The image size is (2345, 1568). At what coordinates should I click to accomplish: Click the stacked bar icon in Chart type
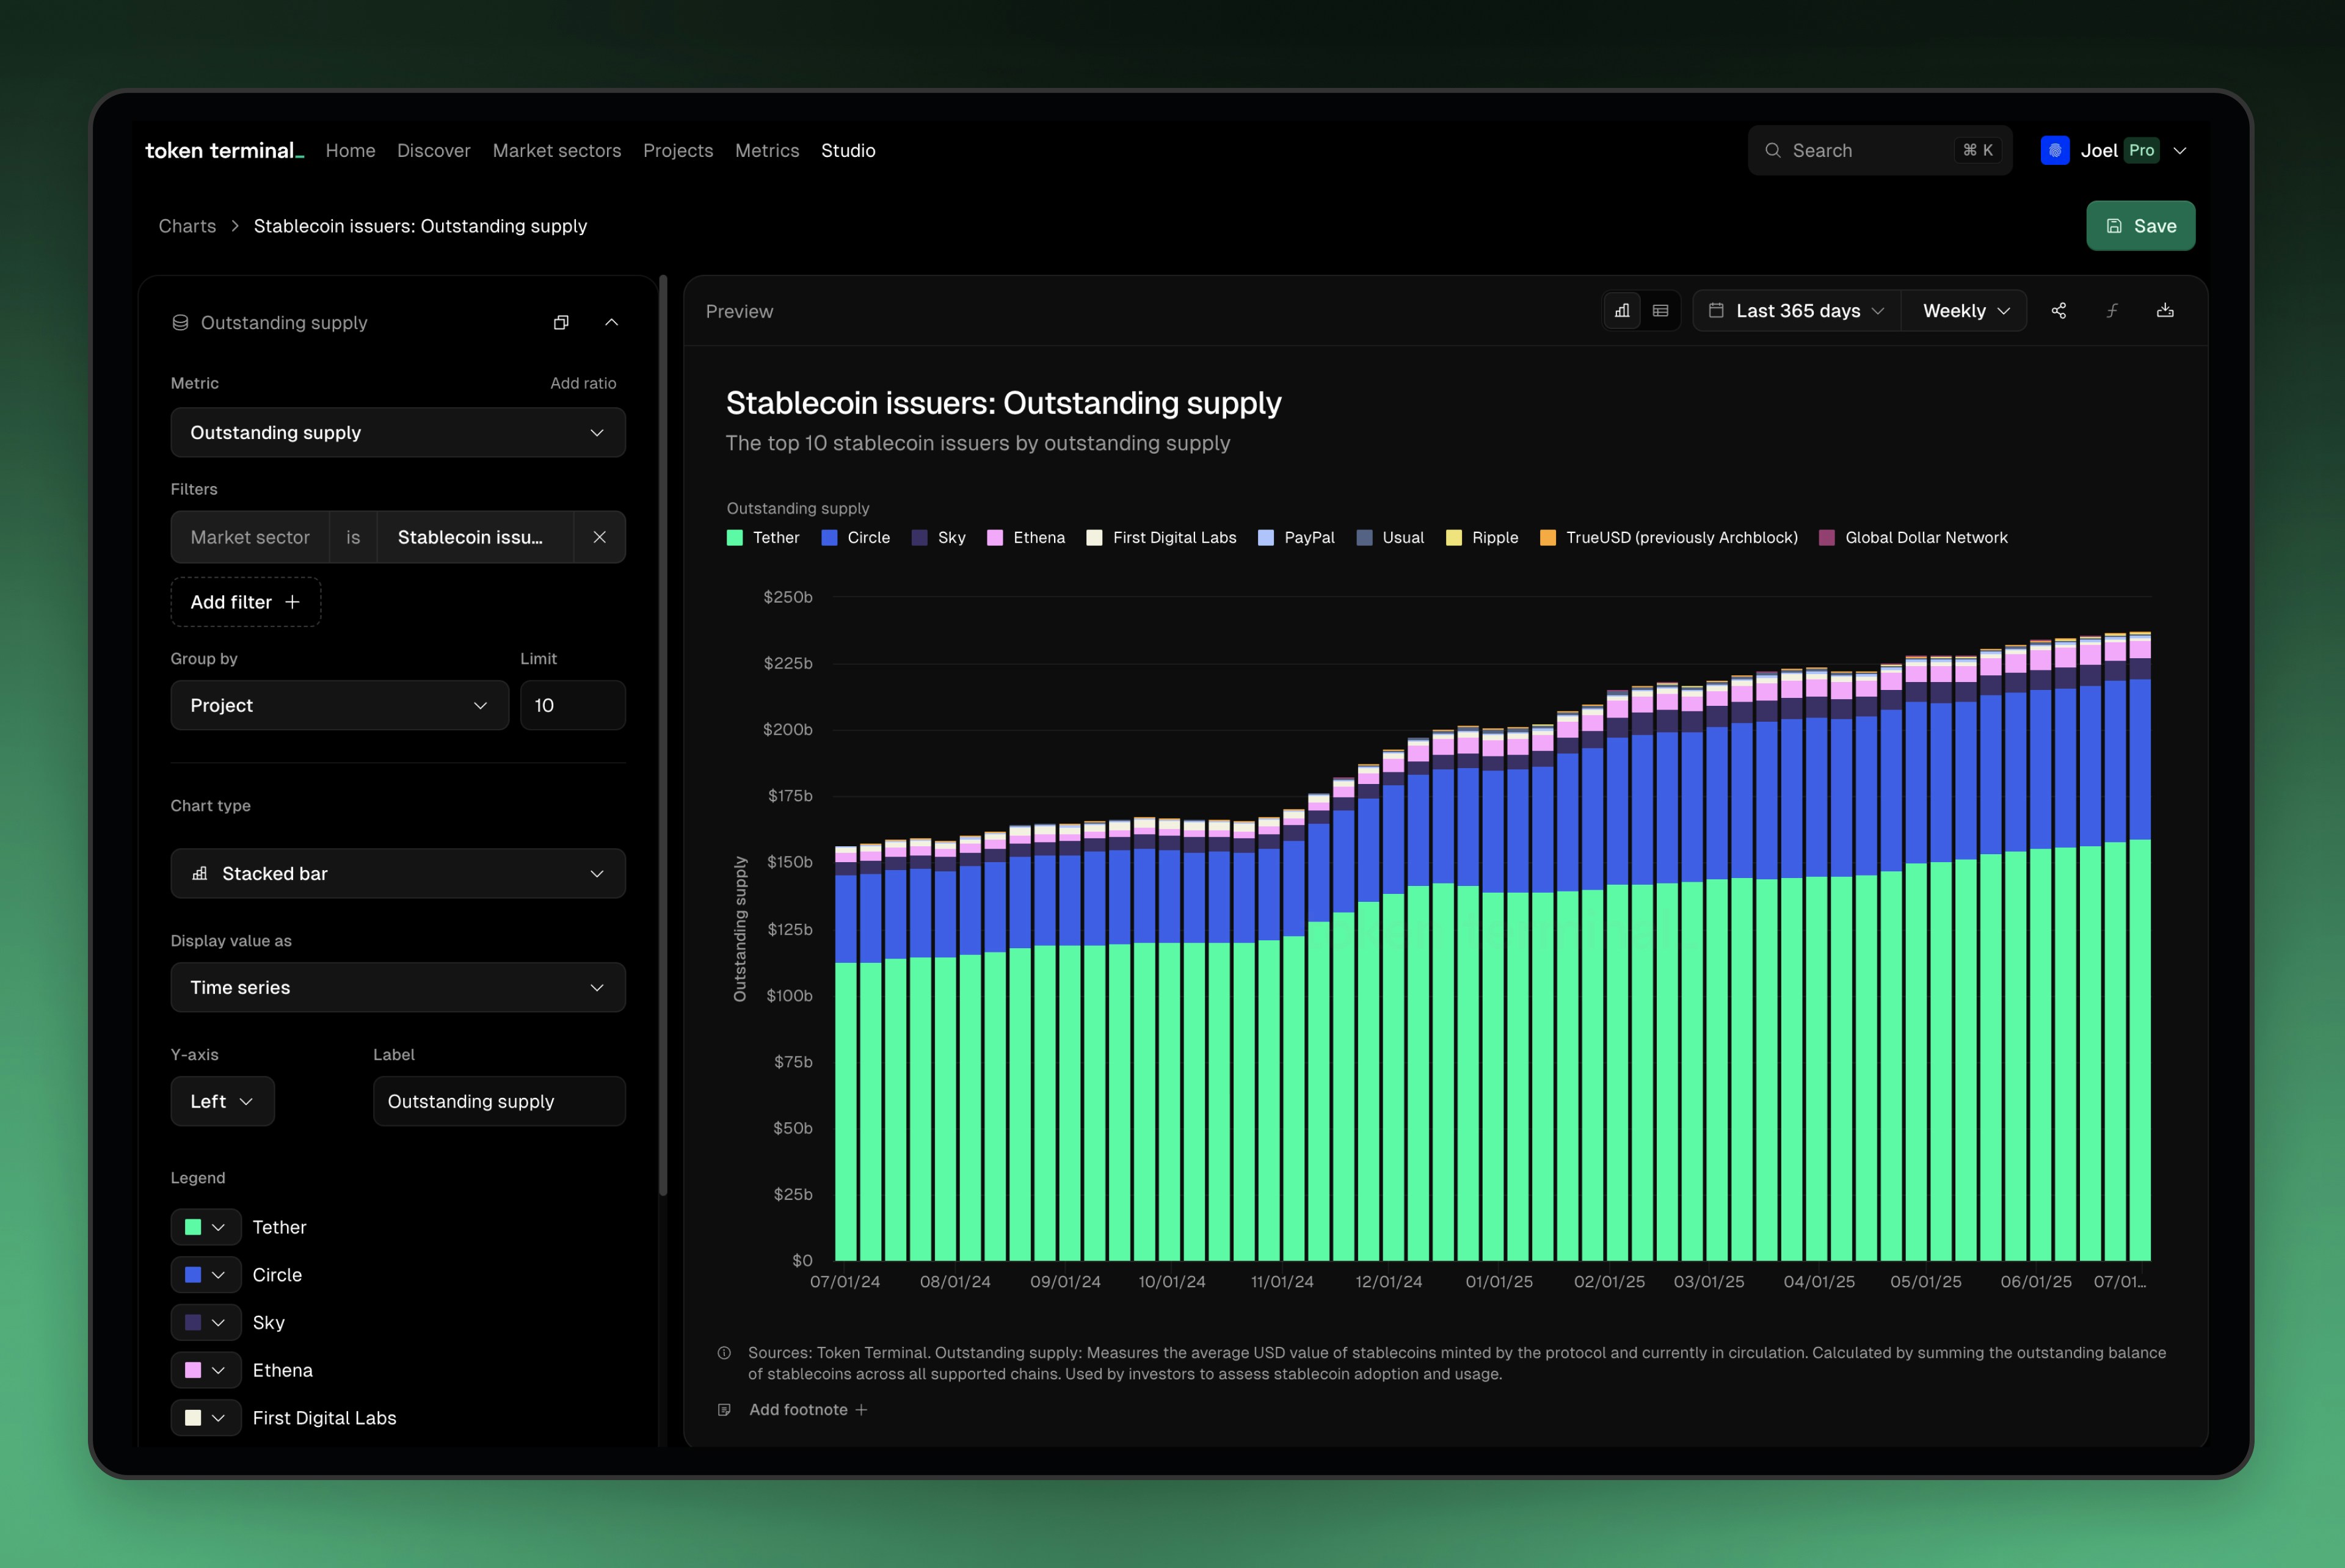coord(200,873)
